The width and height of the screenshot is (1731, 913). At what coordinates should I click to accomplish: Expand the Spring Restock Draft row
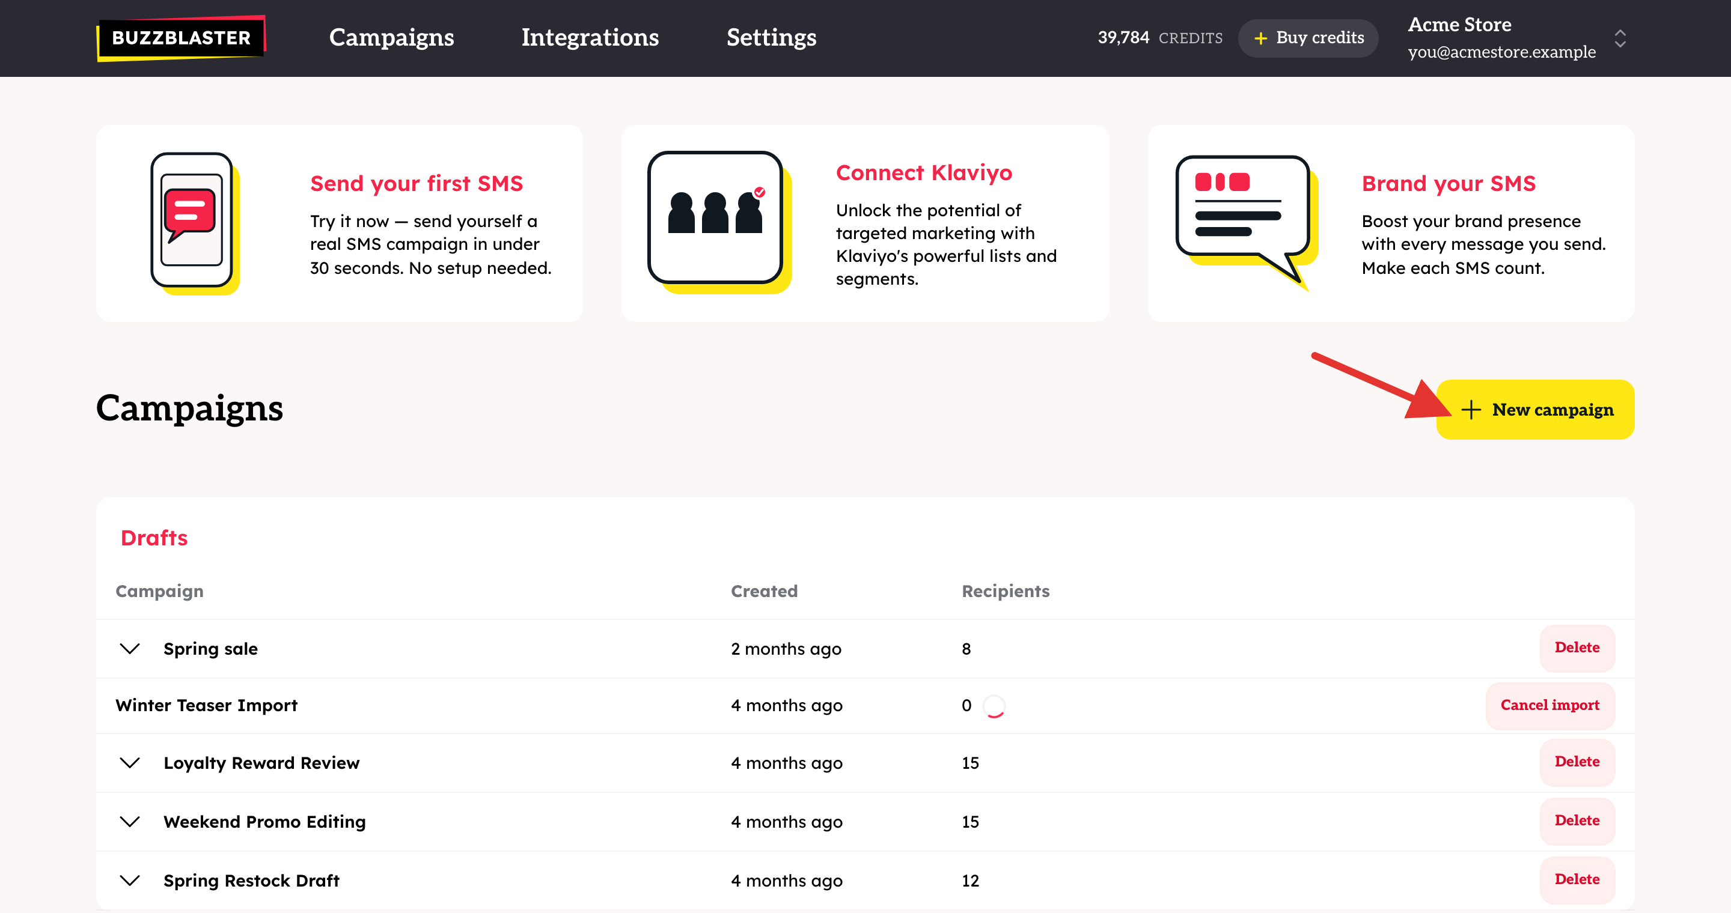(130, 880)
